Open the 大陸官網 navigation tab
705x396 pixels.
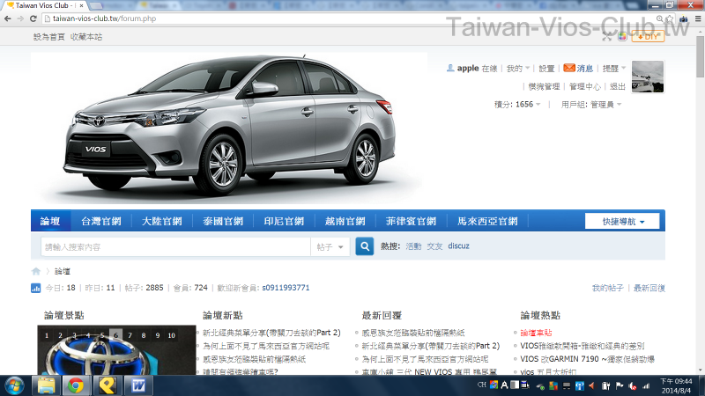click(162, 221)
